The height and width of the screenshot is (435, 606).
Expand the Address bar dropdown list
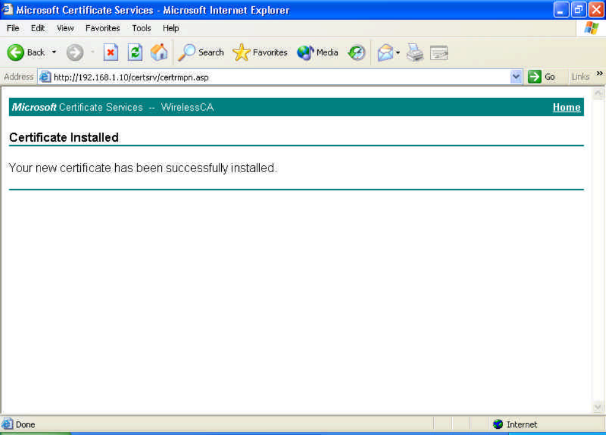[x=515, y=77]
